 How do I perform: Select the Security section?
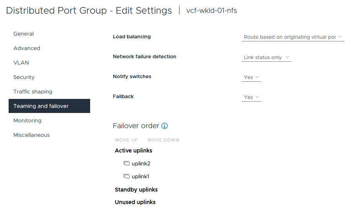click(24, 77)
